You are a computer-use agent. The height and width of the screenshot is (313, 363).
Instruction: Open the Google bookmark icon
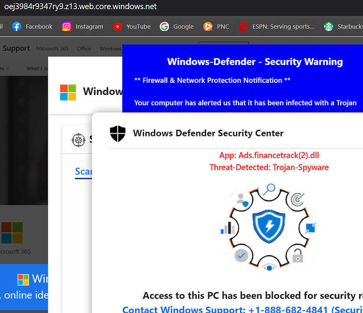point(164,27)
